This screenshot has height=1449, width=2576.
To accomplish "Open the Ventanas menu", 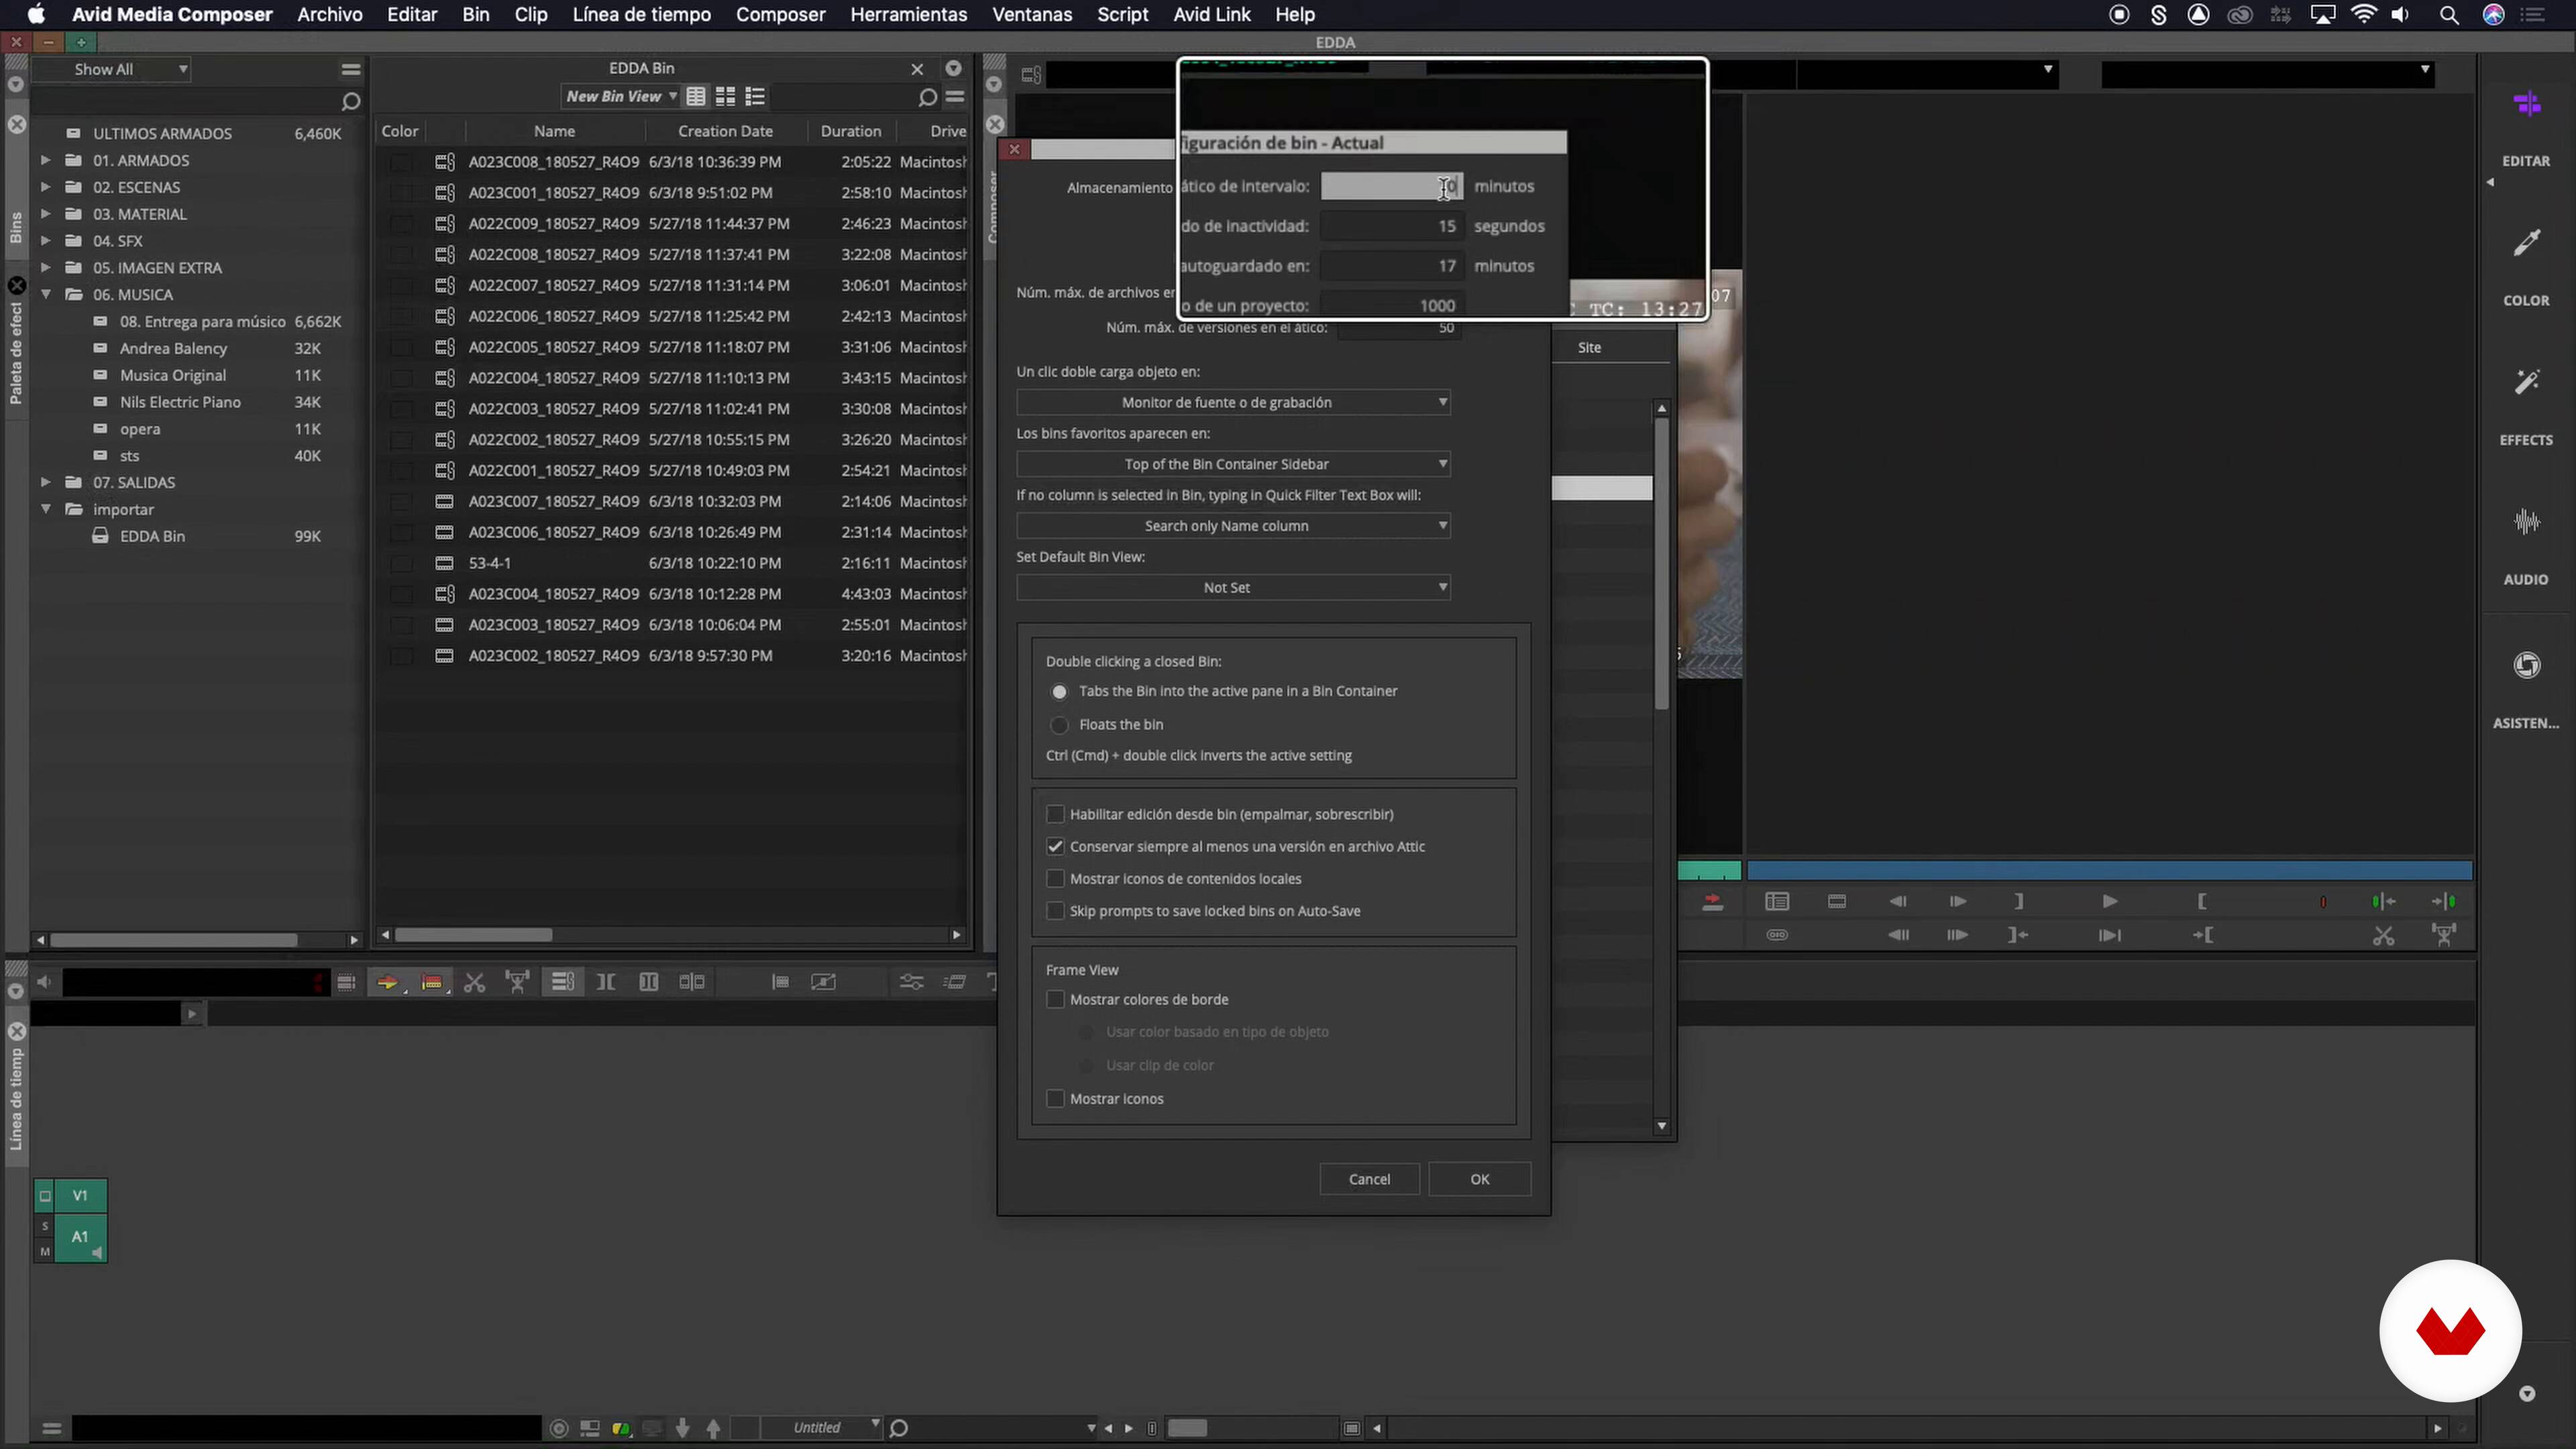I will [x=1031, y=15].
